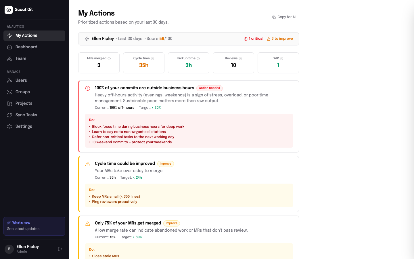The image size is (414, 259).
Task: Click the Copy for AI clipboard icon
Action: click(273, 17)
